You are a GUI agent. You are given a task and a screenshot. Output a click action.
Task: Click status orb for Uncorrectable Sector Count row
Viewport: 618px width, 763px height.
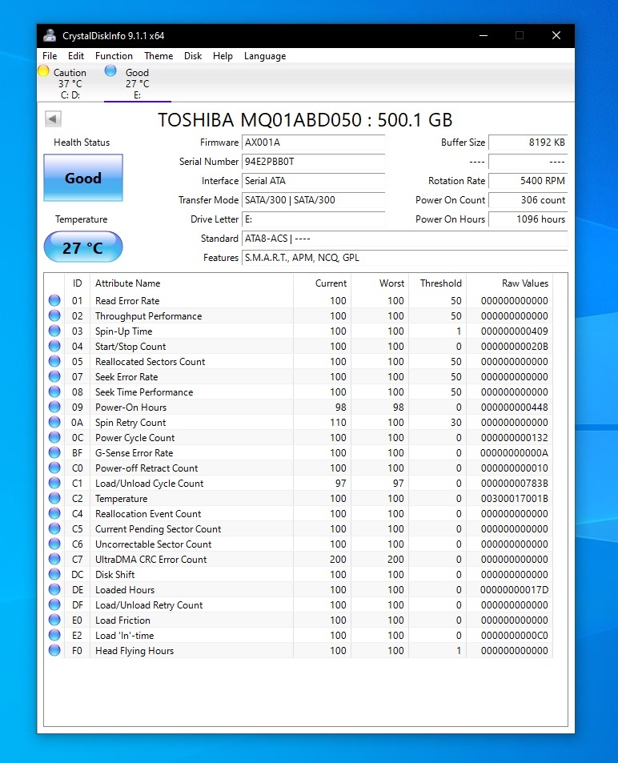point(54,544)
